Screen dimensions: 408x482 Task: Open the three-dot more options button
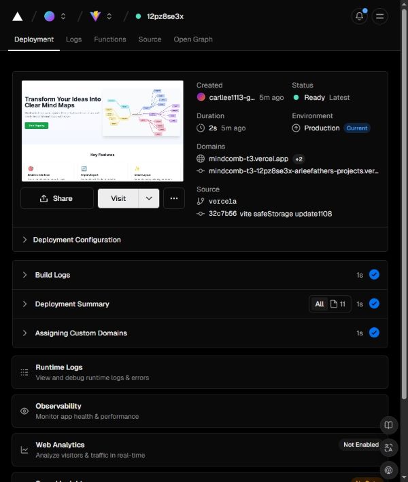click(174, 198)
